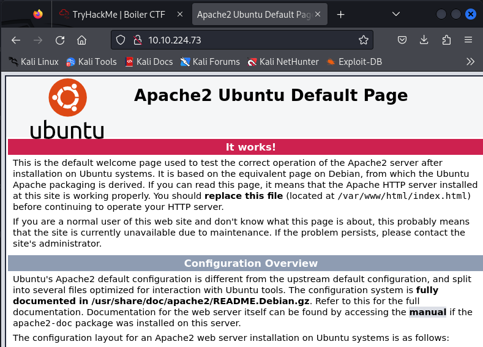Open a new tab
This screenshot has width=483, height=347.
(x=341, y=15)
